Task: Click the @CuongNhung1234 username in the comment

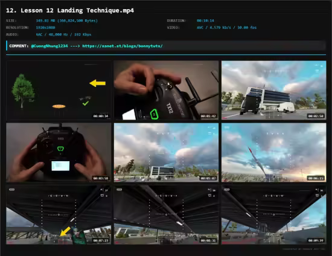Action: (49, 46)
